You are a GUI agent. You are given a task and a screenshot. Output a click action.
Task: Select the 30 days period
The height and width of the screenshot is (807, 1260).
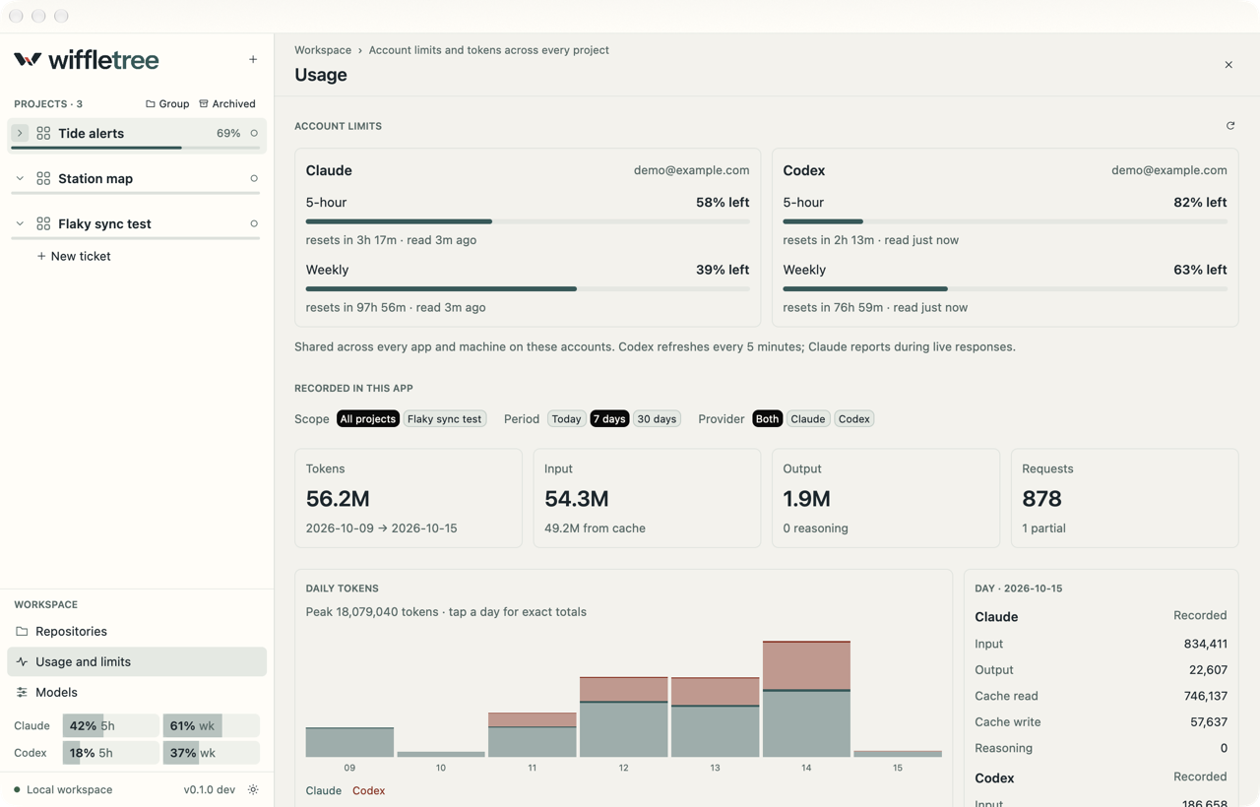coord(657,419)
